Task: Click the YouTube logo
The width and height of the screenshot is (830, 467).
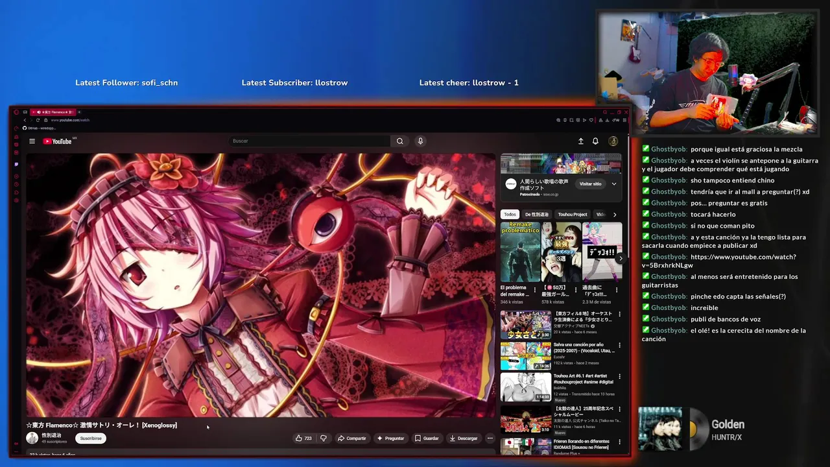Action: pyautogui.click(x=58, y=141)
